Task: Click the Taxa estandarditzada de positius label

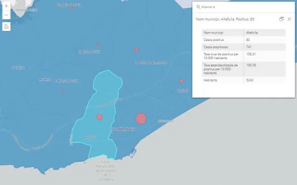Action: (221, 69)
